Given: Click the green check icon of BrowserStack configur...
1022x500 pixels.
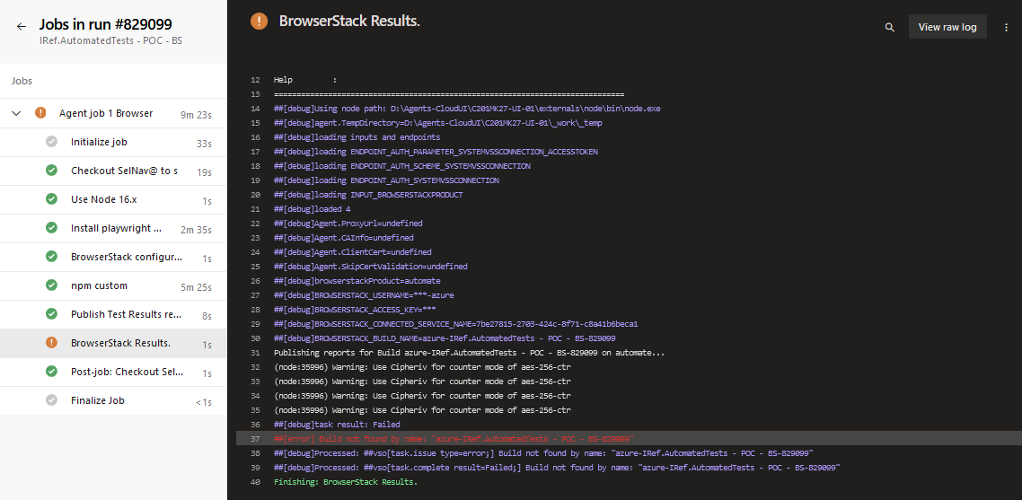Looking at the screenshot, I should 51,256.
